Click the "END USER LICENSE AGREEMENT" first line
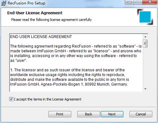The image size is (158, 123). (x=41, y=37)
